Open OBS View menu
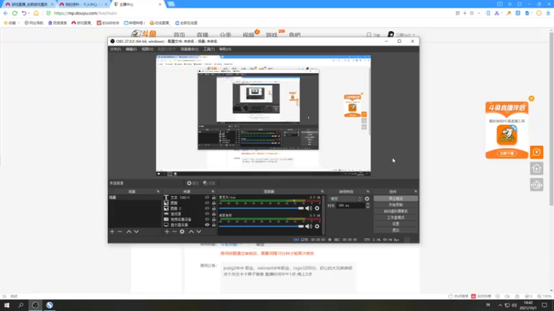Image resolution: width=554 pixels, height=311 pixels. (x=148, y=49)
